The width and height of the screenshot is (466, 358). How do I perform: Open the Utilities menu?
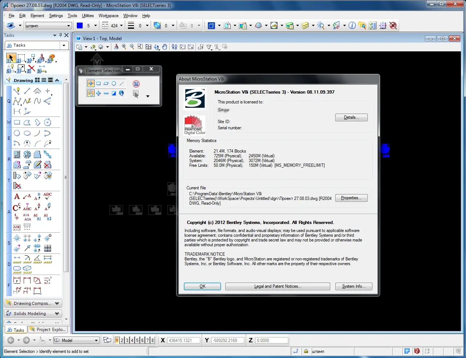(88, 16)
